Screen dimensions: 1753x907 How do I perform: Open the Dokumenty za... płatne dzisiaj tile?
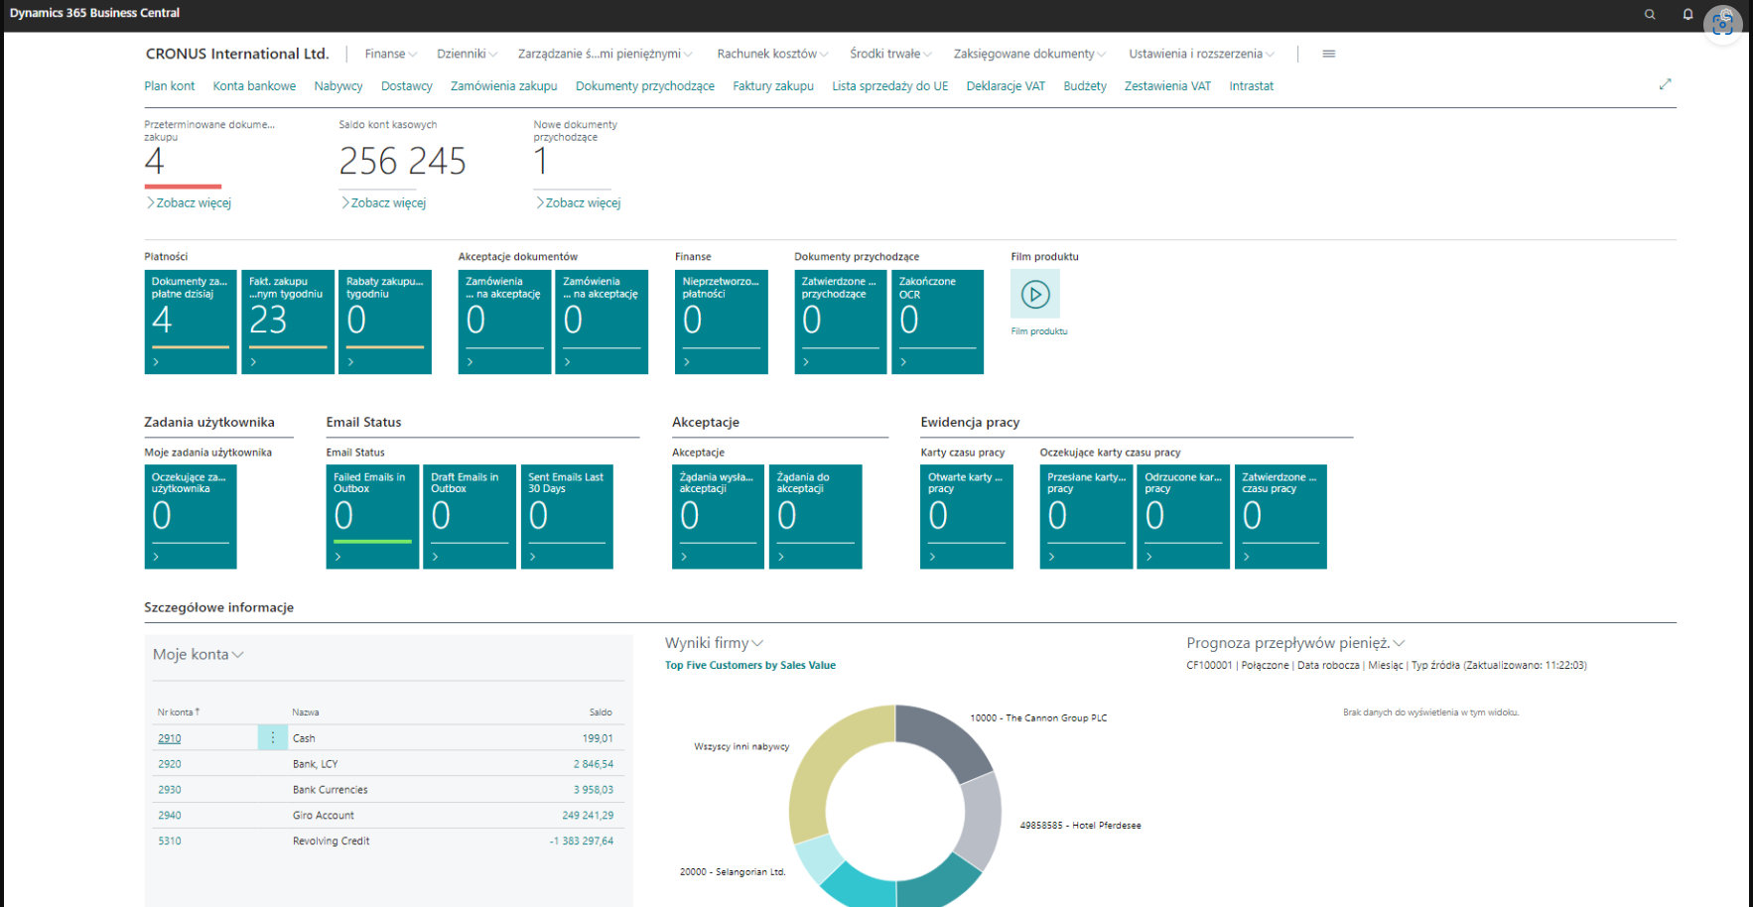(191, 322)
